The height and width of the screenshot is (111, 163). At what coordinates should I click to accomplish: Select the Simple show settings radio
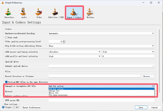click(x=3, y=107)
